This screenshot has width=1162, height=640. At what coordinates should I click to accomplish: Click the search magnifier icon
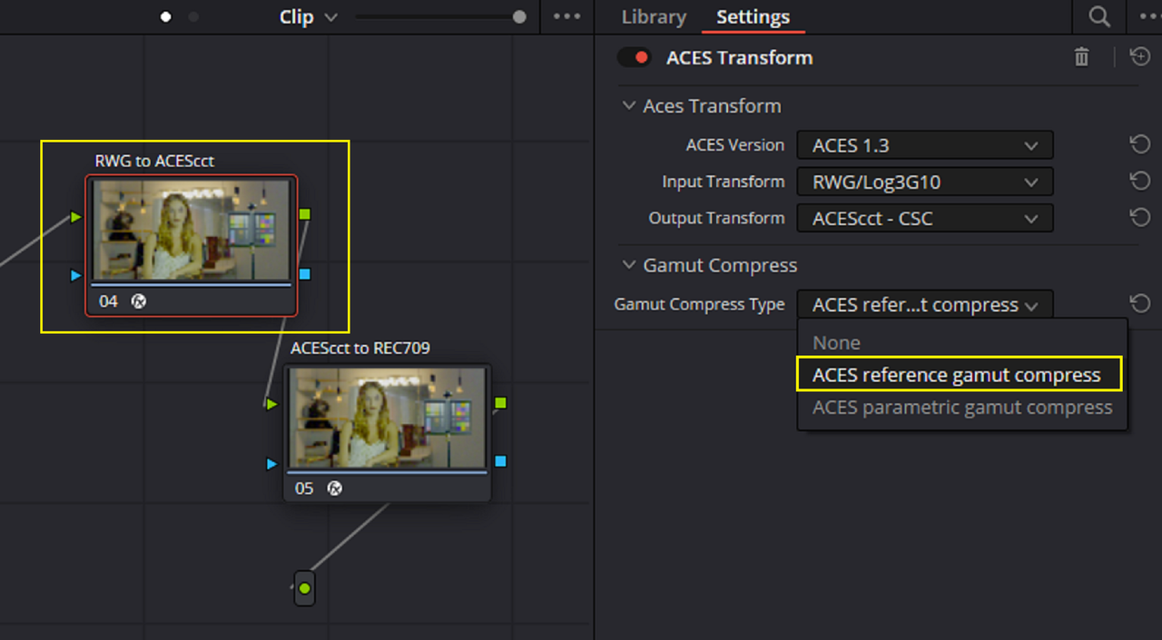point(1099,17)
